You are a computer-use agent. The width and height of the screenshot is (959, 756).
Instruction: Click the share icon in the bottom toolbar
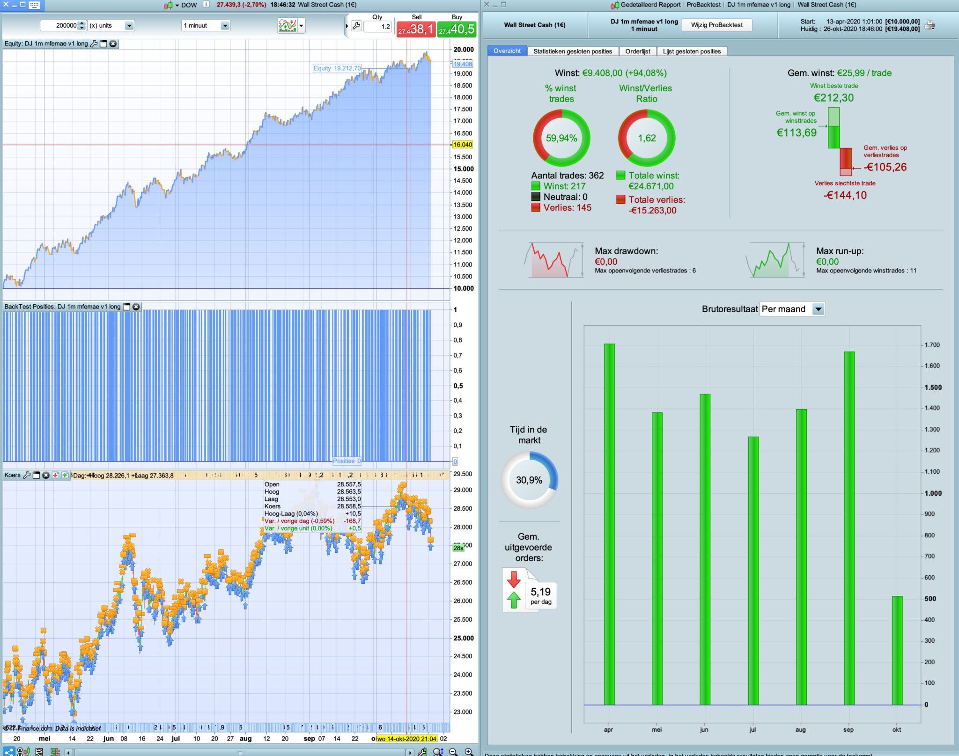tap(8, 752)
